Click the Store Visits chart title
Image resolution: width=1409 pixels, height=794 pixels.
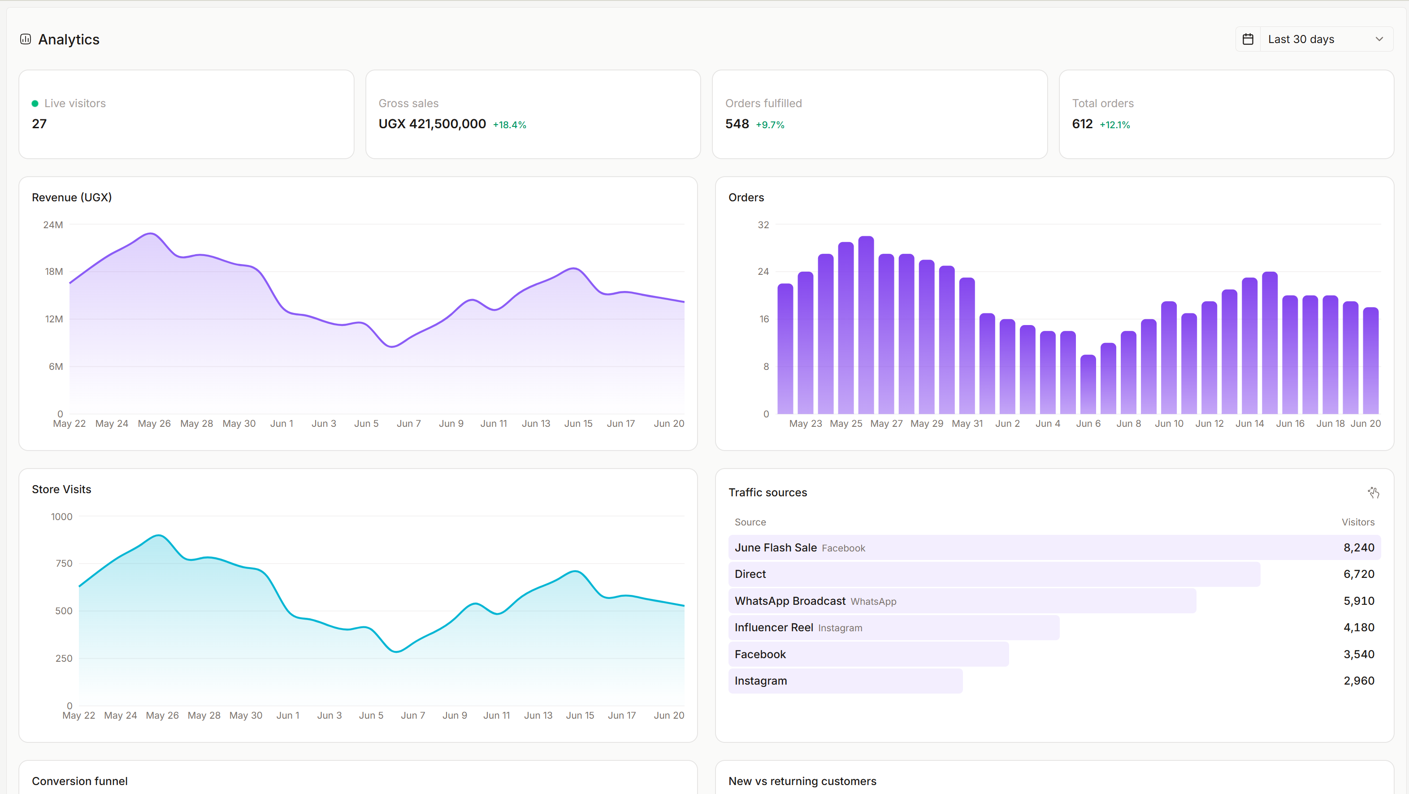click(x=61, y=490)
